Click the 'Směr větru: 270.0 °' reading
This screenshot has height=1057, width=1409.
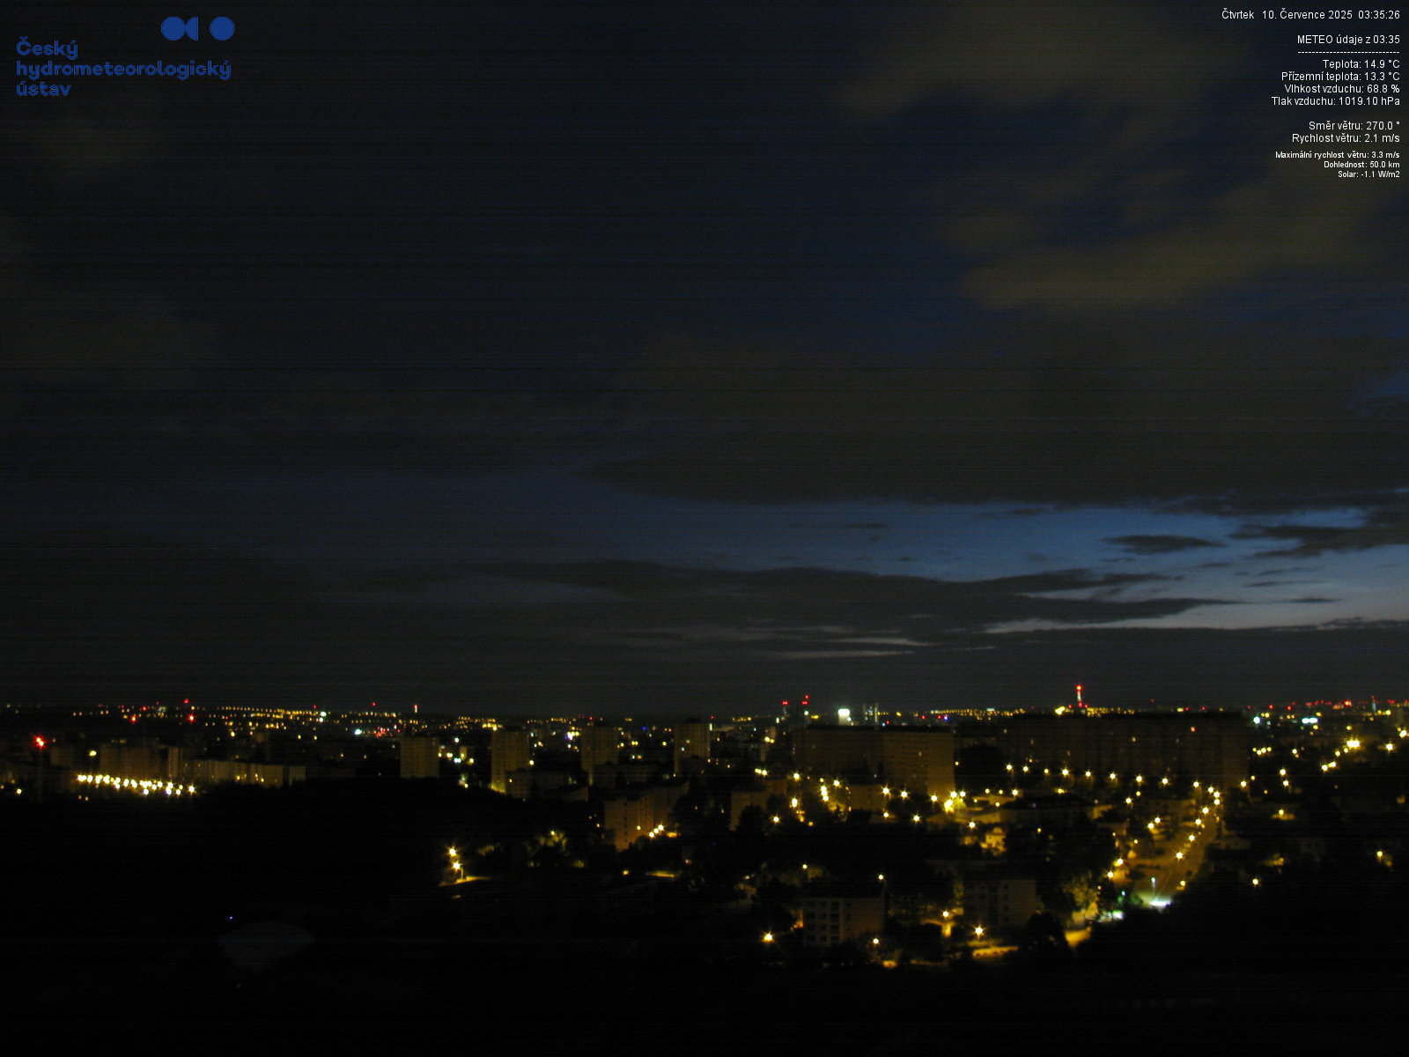point(1354,126)
